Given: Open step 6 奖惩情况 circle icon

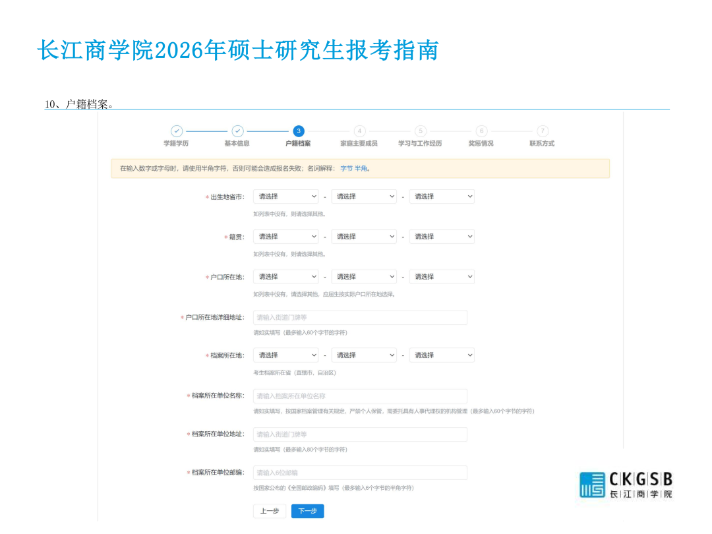Looking at the screenshot, I should [481, 131].
